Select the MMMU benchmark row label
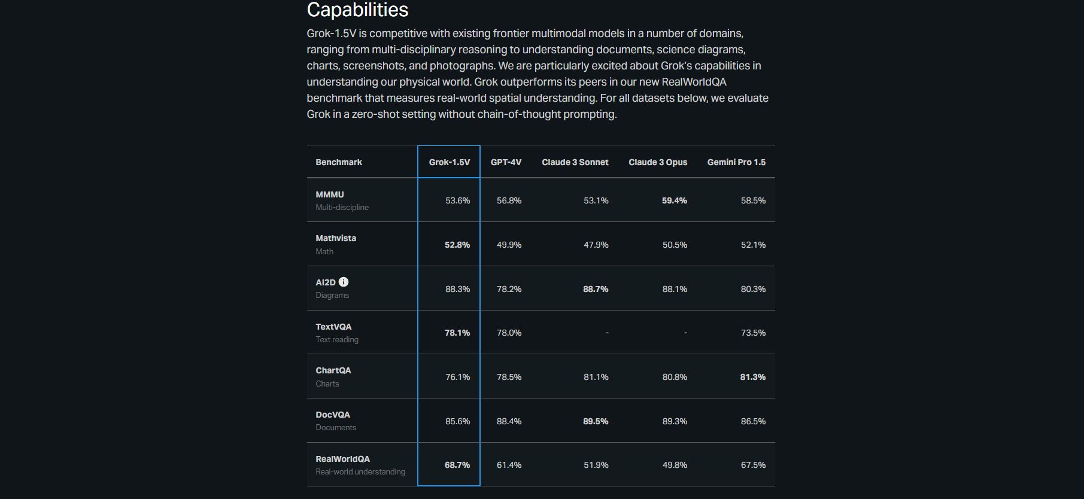The width and height of the screenshot is (1084, 499). (330, 194)
